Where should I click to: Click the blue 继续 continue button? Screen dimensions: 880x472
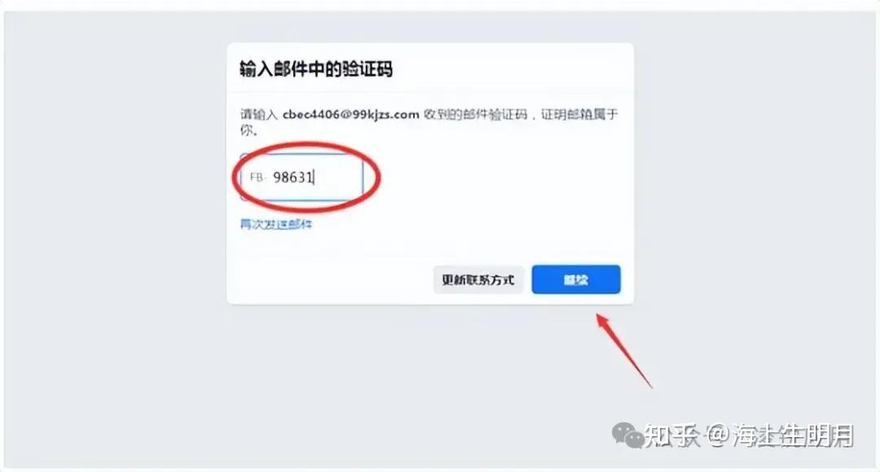(x=576, y=280)
